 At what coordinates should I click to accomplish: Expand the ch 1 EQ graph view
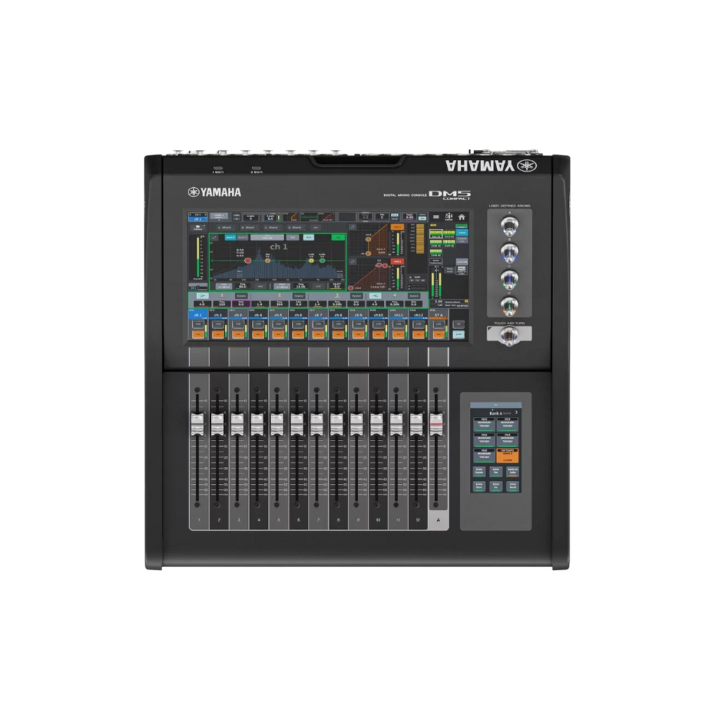(x=215, y=237)
